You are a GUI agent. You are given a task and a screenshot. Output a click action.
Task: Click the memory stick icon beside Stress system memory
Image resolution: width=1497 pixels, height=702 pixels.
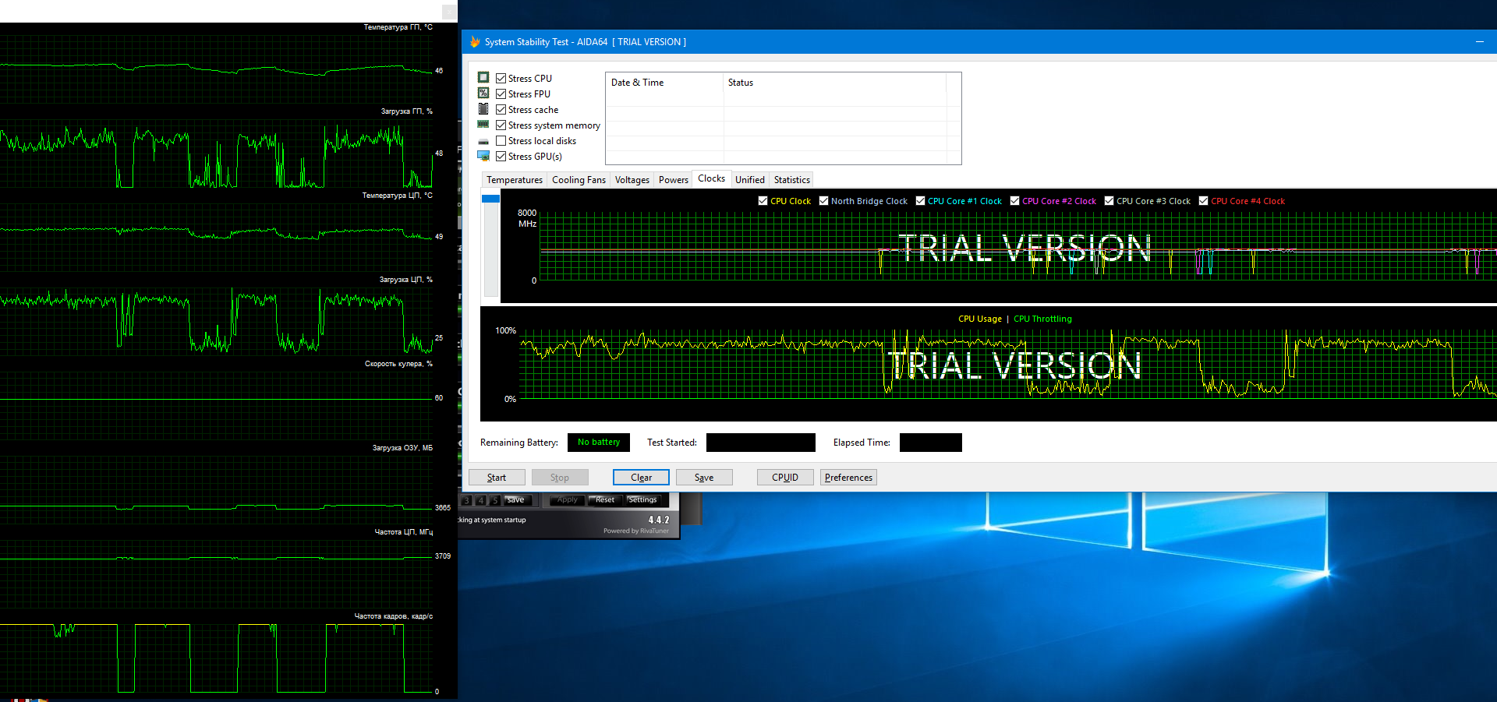[x=483, y=125]
